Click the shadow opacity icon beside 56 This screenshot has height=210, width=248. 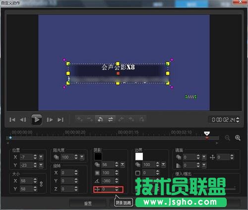click(97, 165)
